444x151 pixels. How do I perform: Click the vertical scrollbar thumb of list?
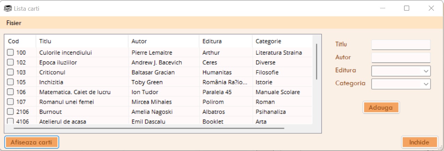[x=316, y=62]
